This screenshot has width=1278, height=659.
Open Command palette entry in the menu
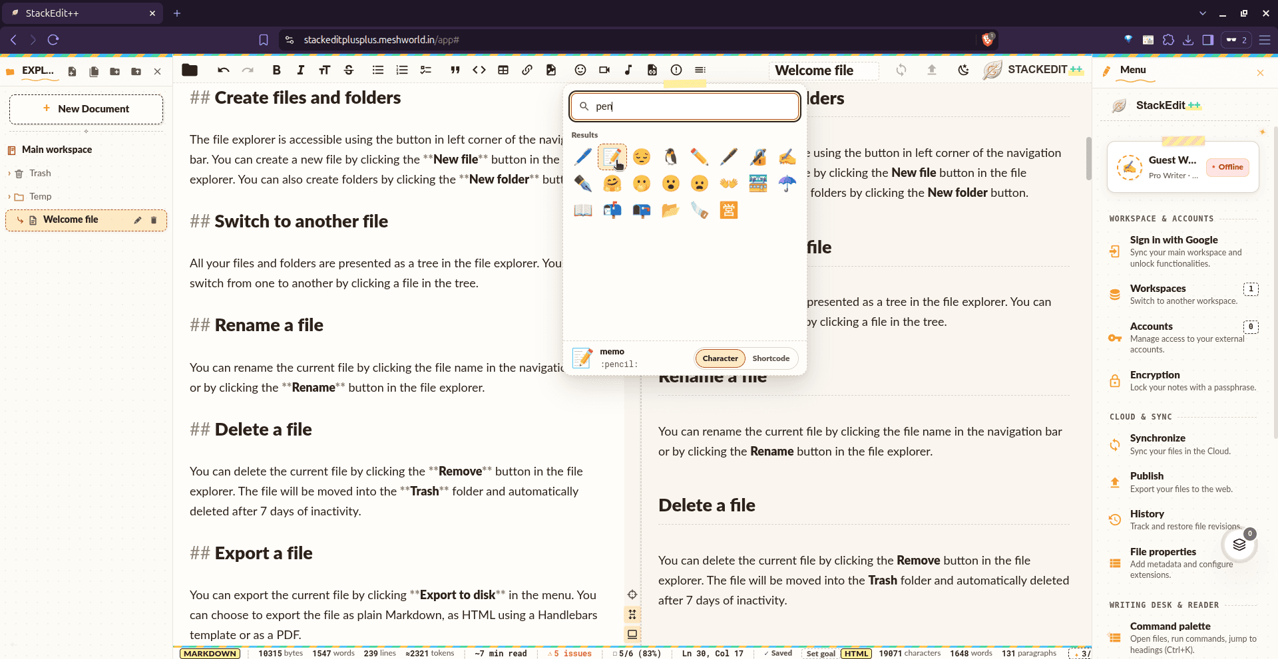pyautogui.click(x=1183, y=638)
